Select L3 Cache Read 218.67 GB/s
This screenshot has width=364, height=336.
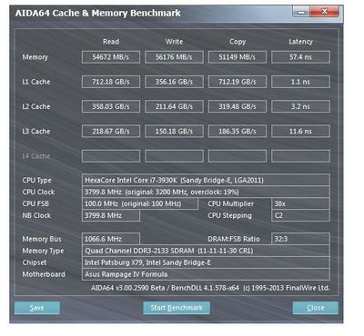tap(111, 132)
